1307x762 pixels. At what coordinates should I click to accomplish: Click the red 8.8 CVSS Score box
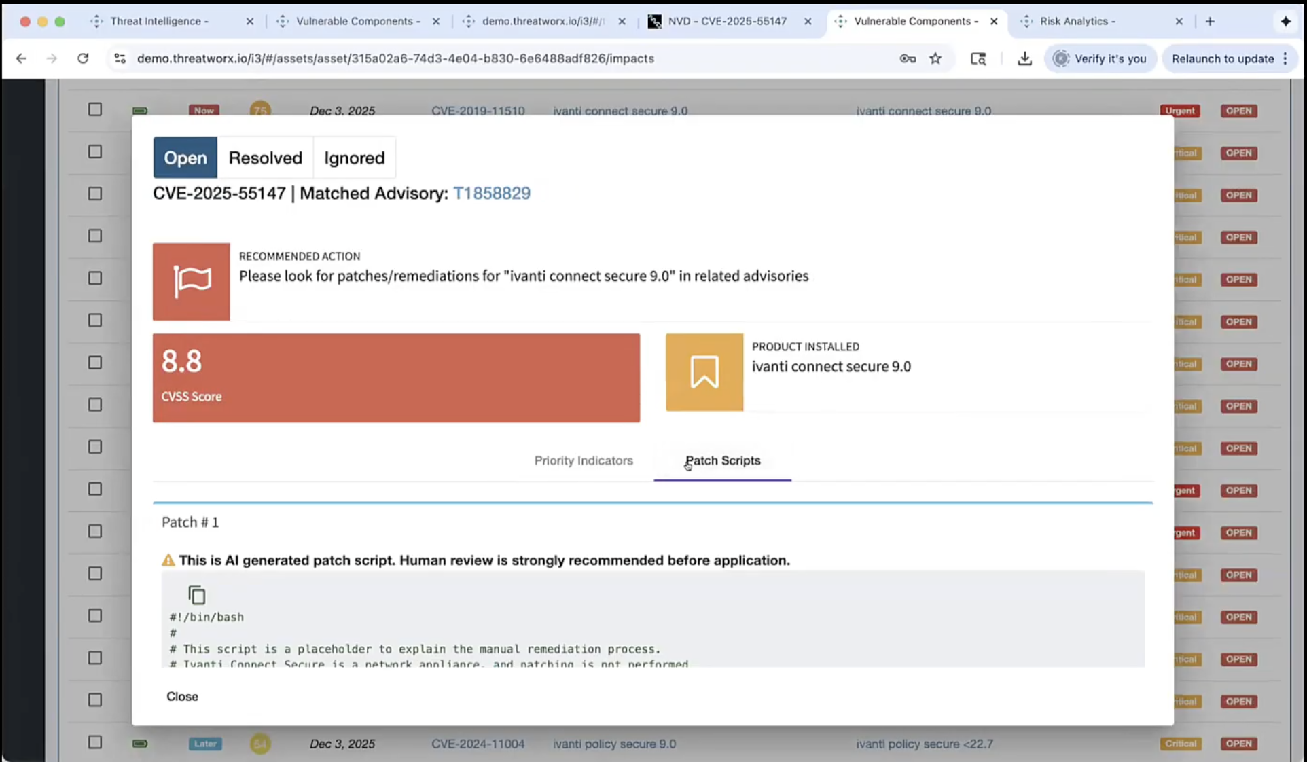point(396,378)
